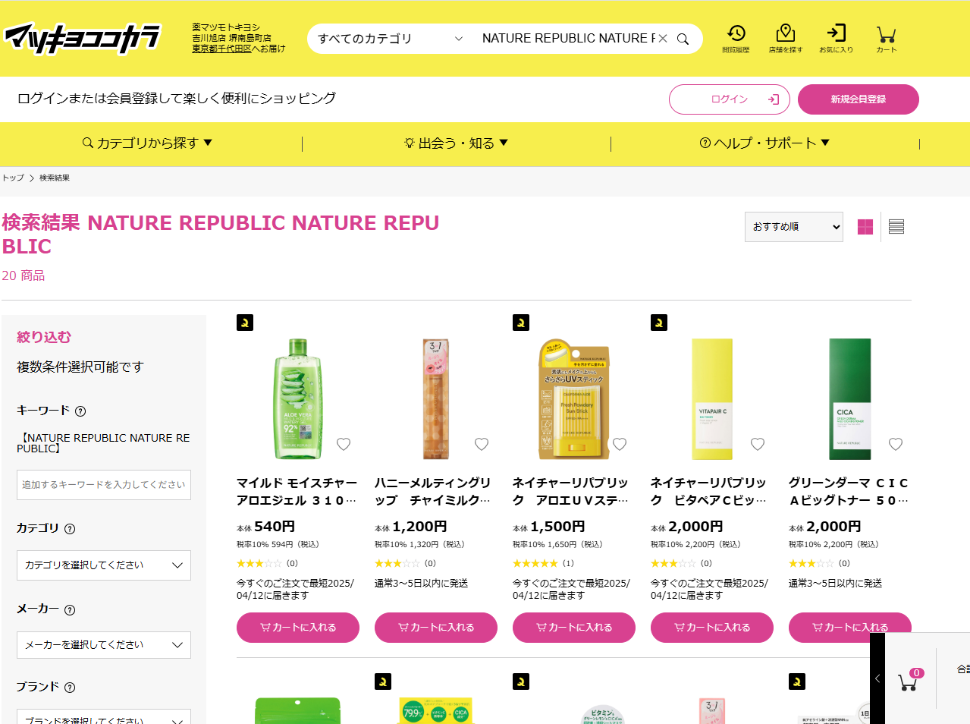The image size is (970, 724).
Task: Click the ログイン button
Action: [x=730, y=99]
